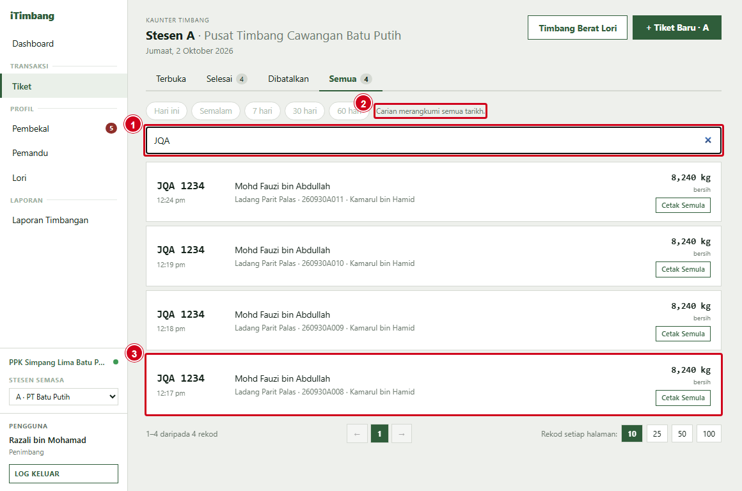The width and height of the screenshot is (742, 491).
Task: Click the date Jumaat, 2 Oktober 2026
Action: 189,51
